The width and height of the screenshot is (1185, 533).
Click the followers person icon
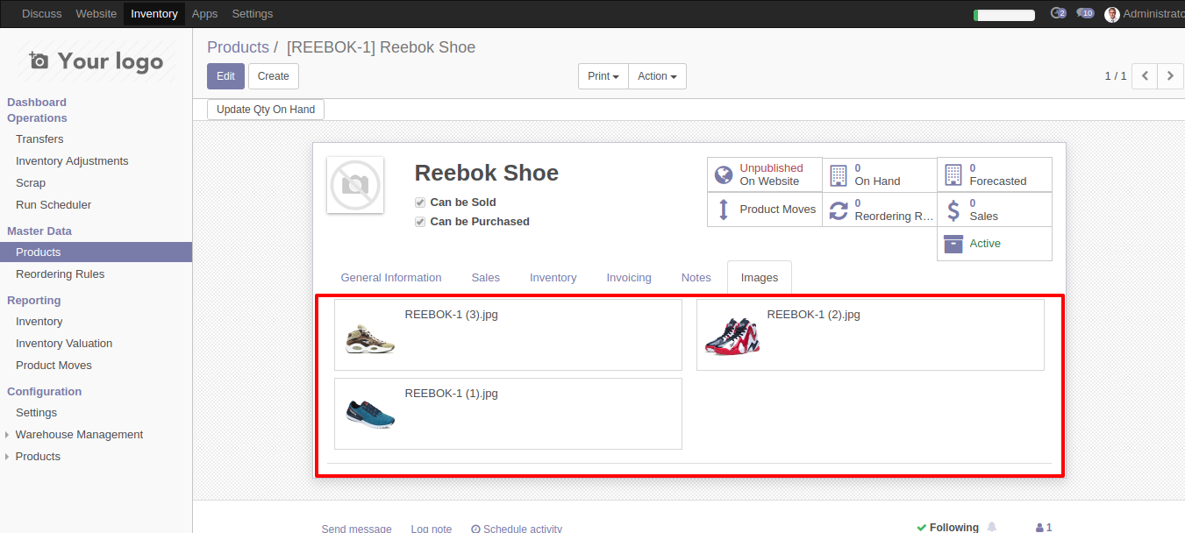[x=1039, y=528]
